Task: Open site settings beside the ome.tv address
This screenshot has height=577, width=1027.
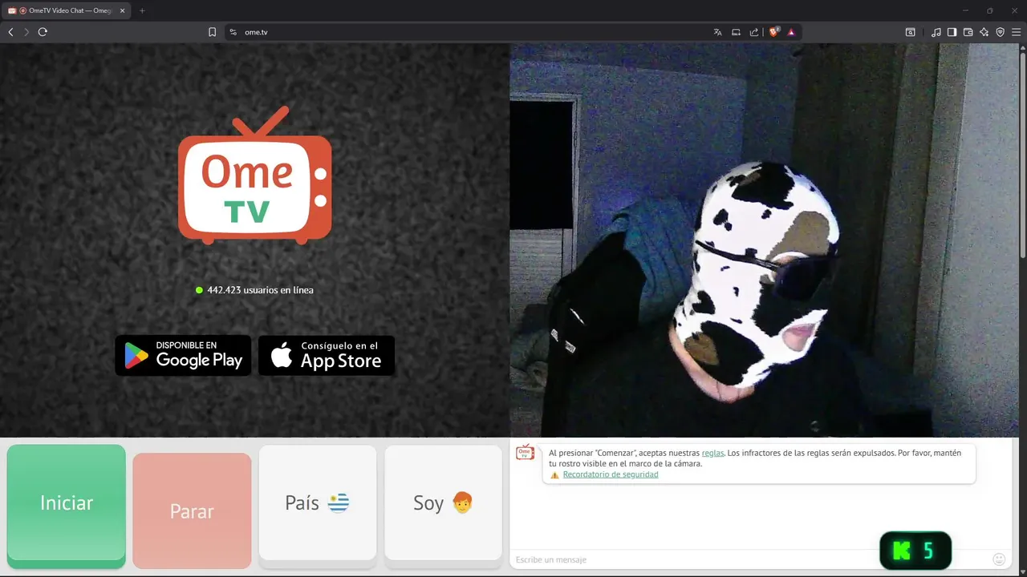Action: point(233,32)
